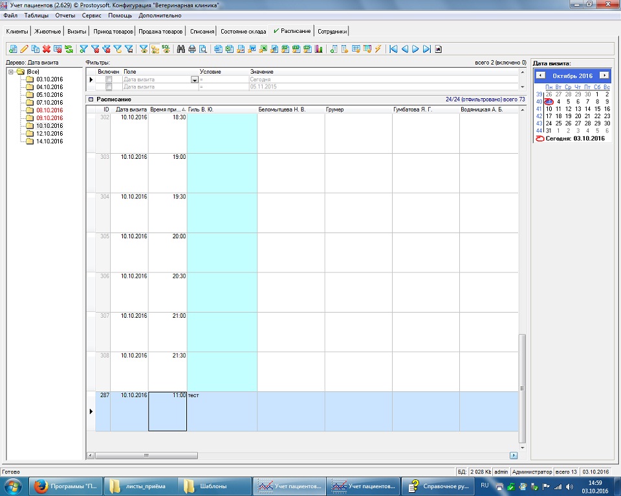Image resolution: width=621 pixels, height=496 pixels.
Task: Go to next month in calendar
Action: click(604, 76)
